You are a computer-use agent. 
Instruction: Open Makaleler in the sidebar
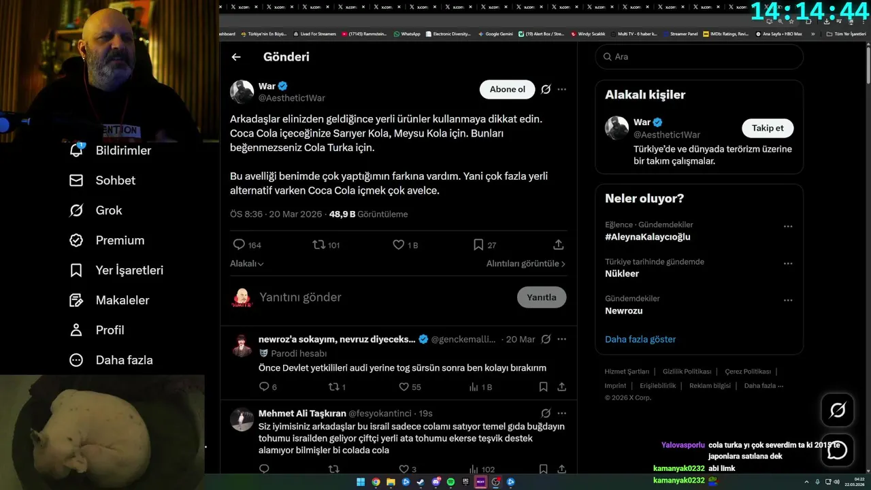[109, 300]
